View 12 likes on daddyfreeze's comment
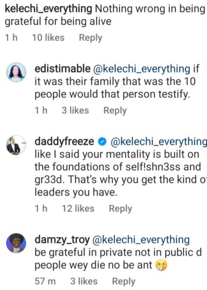Viewport: 207px width, 290px height. tap(78, 208)
